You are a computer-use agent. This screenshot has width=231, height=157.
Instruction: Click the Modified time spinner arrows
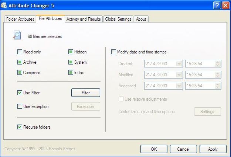pos(218,74)
